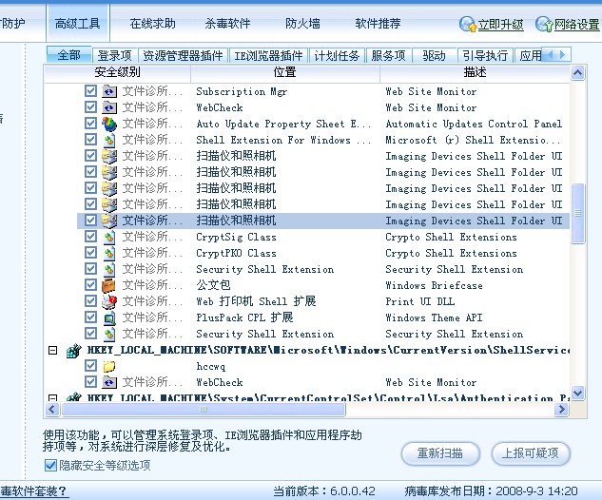Screen dimensions: 602x500
Task: Switch to the 全部 tab
Action: pos(69,55)
